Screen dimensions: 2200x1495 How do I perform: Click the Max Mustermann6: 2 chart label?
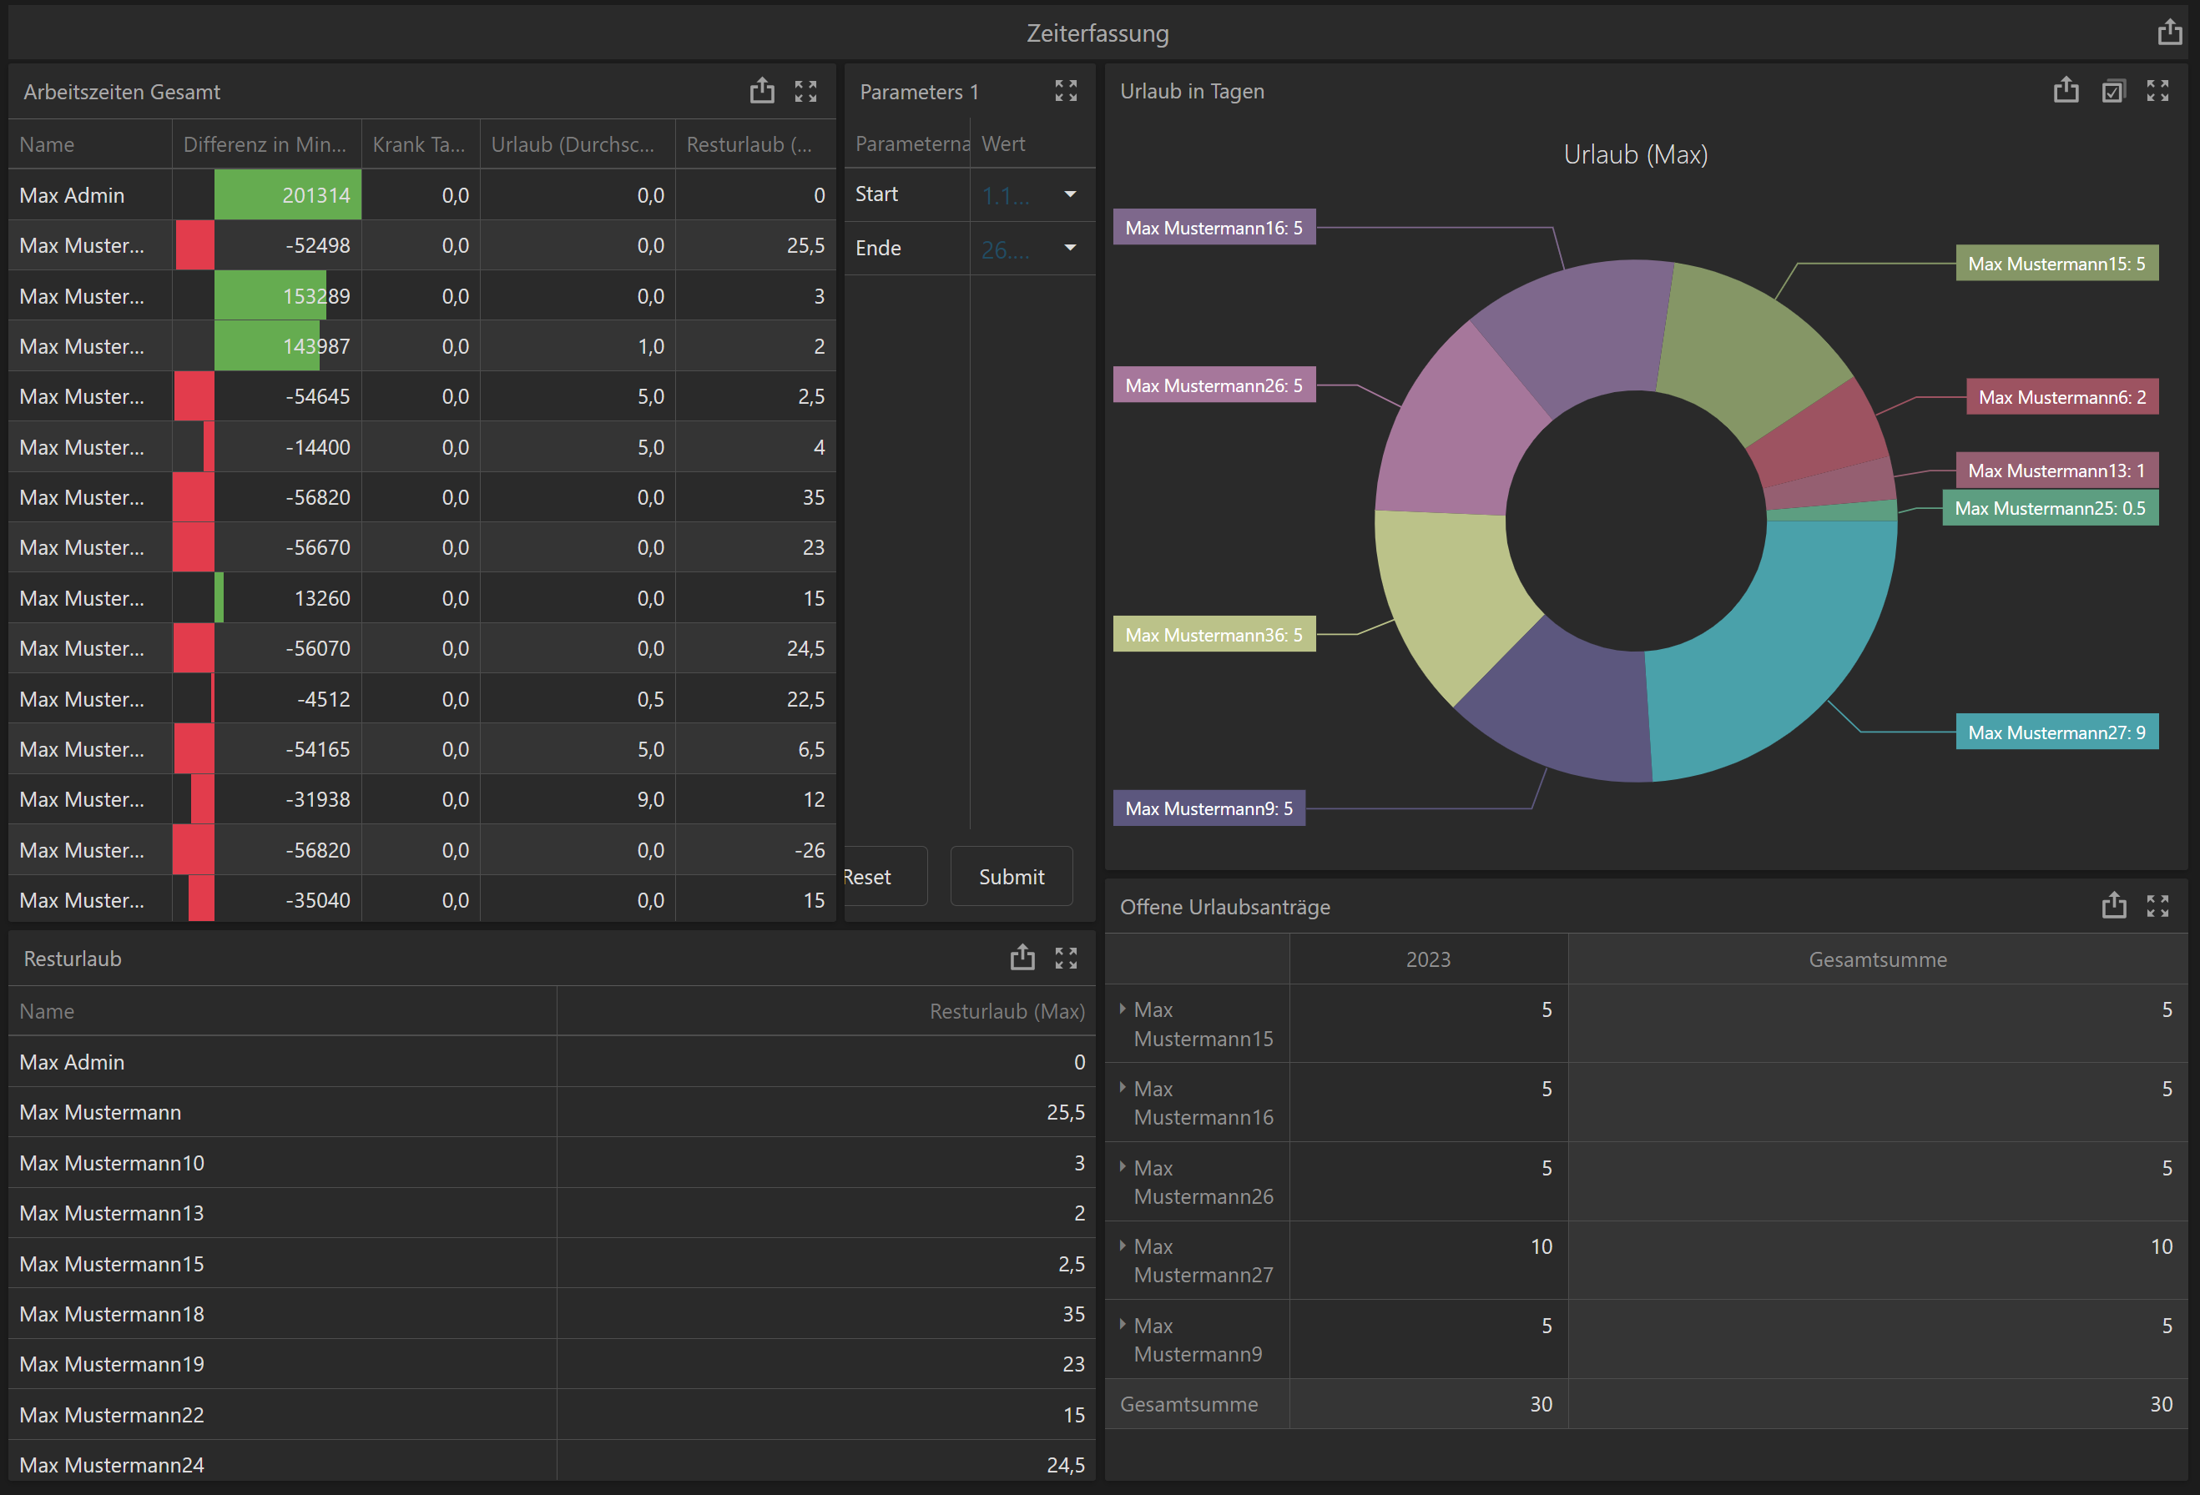click(2061, 396)
